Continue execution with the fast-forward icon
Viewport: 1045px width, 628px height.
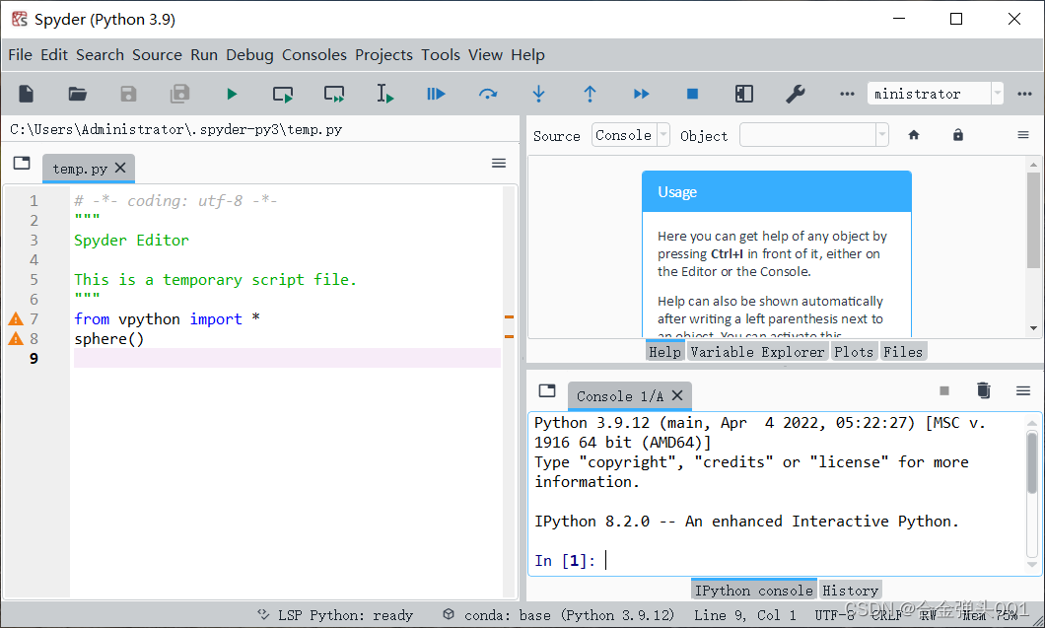pyautogui.click(x=641, y=94)
